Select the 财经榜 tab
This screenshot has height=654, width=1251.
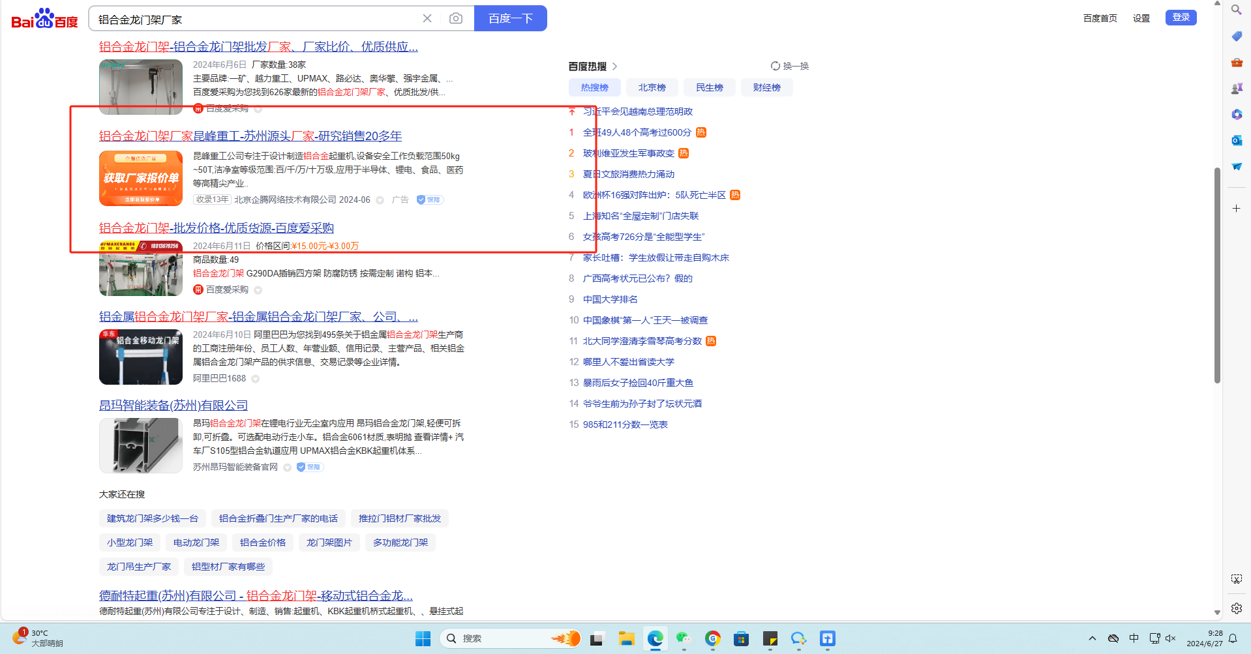(766, 87)
